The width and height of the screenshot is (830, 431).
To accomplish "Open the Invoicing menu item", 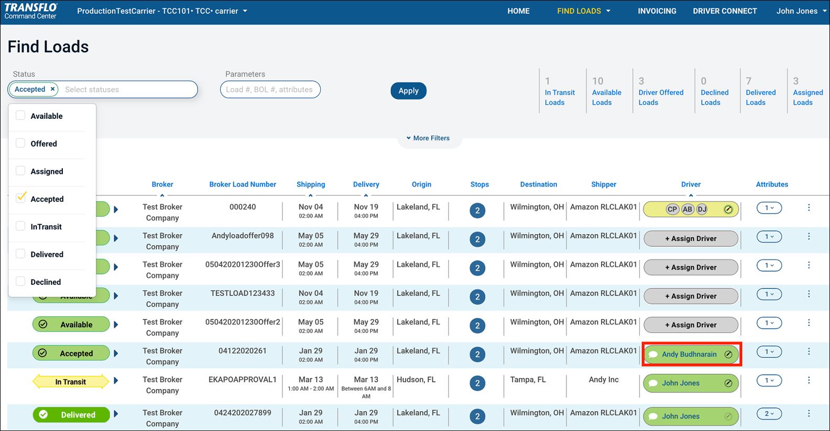I will pos(657,11).
